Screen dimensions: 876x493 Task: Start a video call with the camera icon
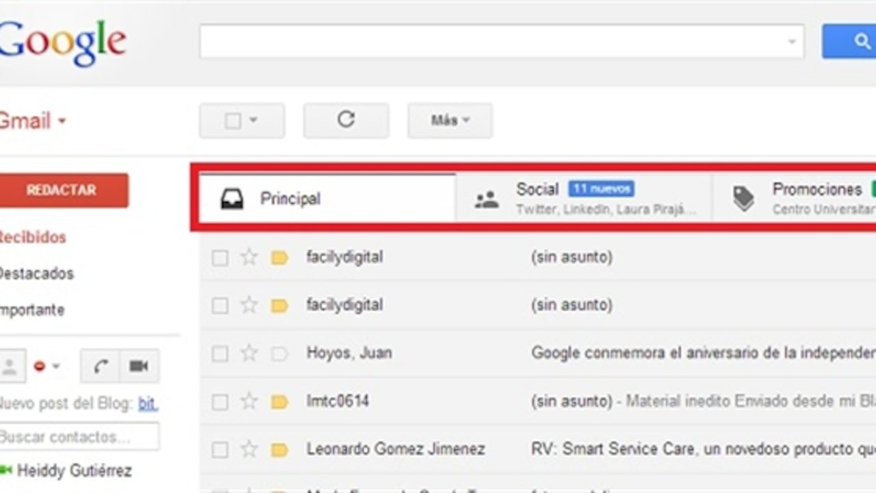pos(138,366)
